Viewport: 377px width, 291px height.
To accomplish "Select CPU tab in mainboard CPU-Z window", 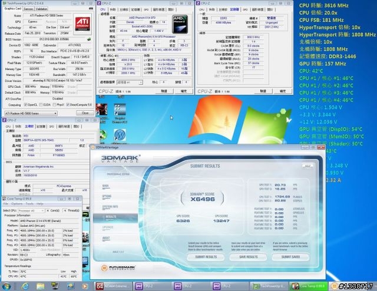I will pos(8,127).
